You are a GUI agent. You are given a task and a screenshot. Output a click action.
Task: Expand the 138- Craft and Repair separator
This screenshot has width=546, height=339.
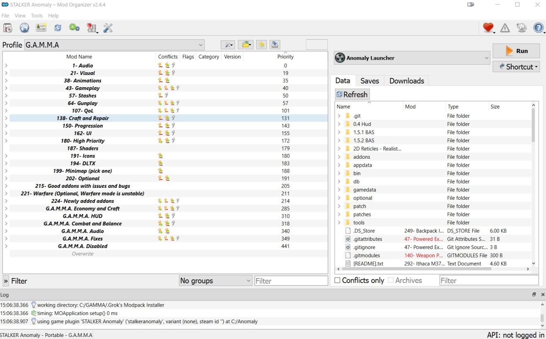6,118
